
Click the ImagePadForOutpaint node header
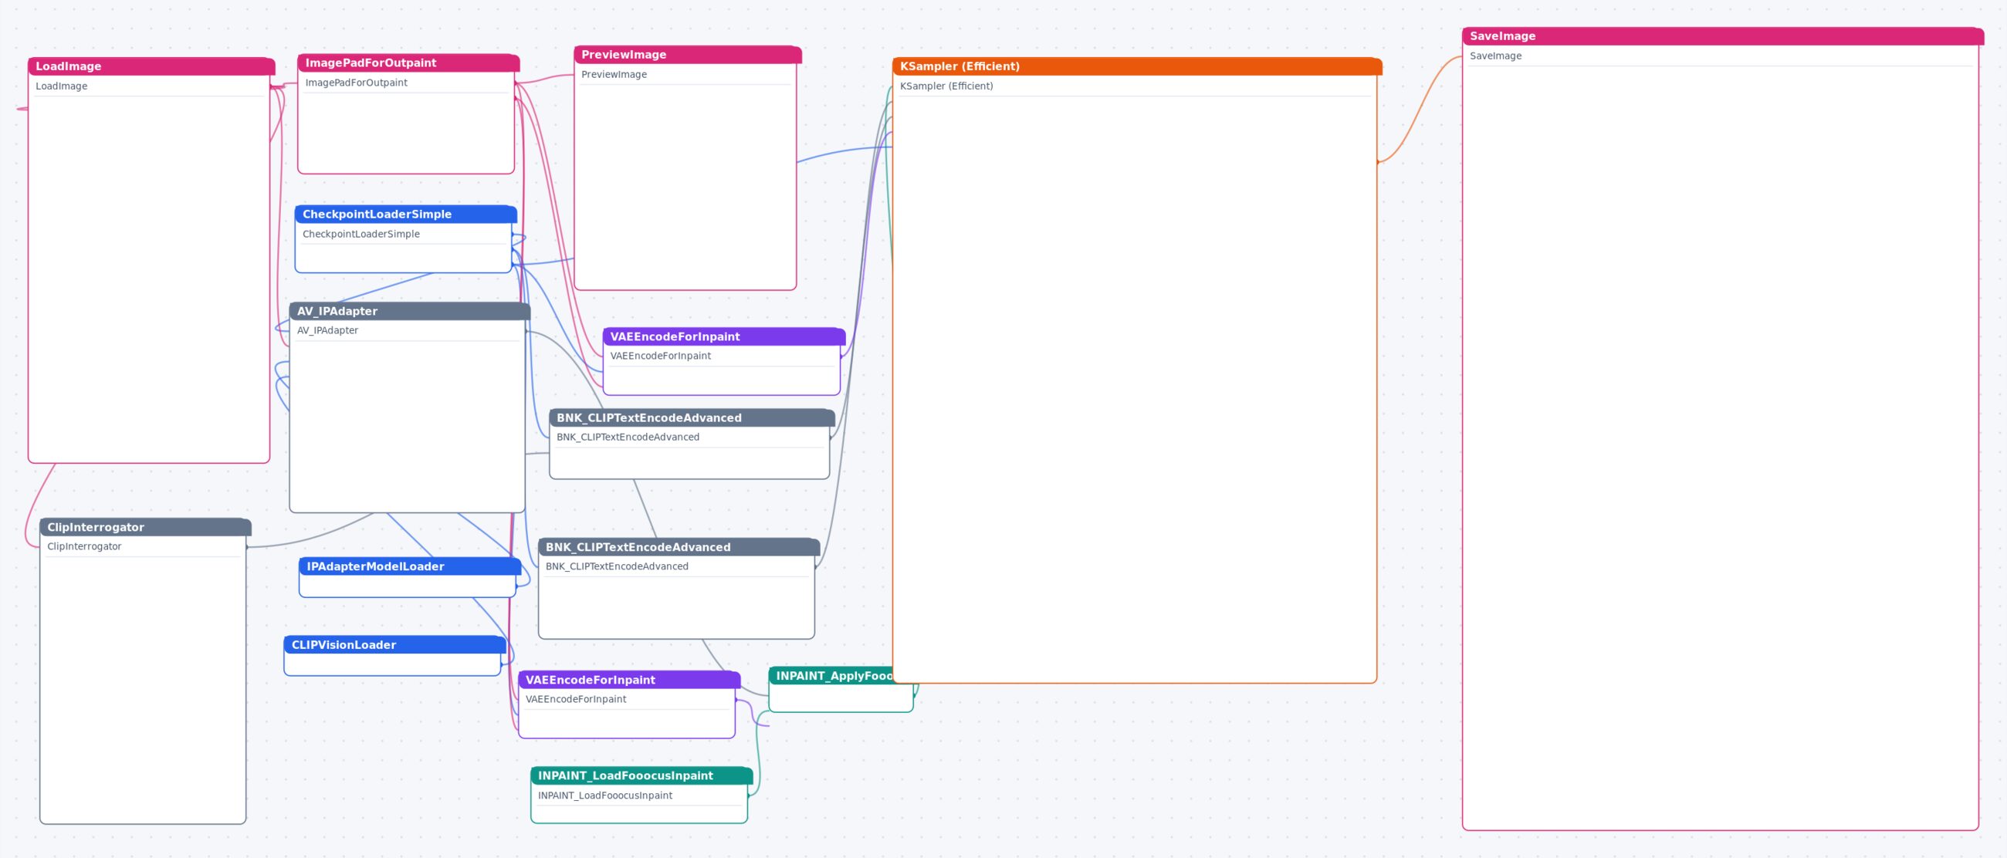(x=408, y=63)
